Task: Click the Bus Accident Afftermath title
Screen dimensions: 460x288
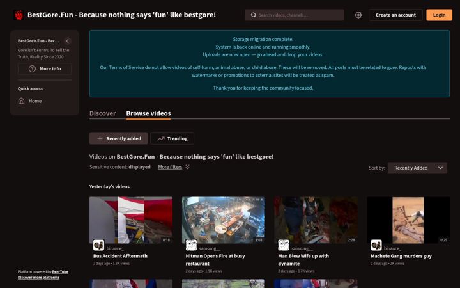Action: click(x=120, y=256)
